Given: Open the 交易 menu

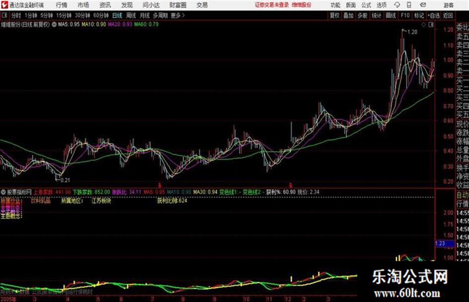Looking at the screenshot, I should (202, 5).
